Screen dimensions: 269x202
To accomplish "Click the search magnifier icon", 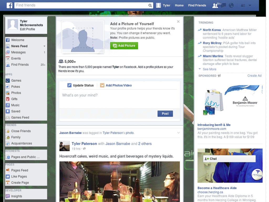I will (150, 5).
